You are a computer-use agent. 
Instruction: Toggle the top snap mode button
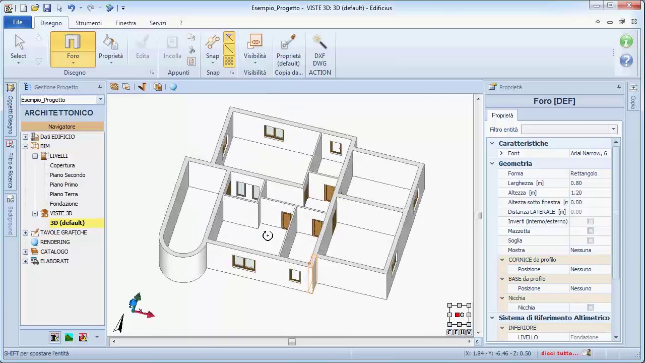229,38
